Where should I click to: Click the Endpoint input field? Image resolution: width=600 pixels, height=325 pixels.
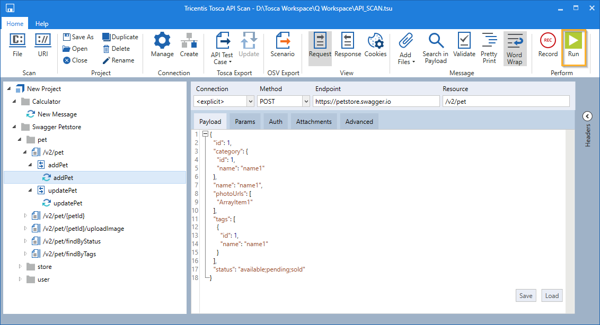[376, 101]
